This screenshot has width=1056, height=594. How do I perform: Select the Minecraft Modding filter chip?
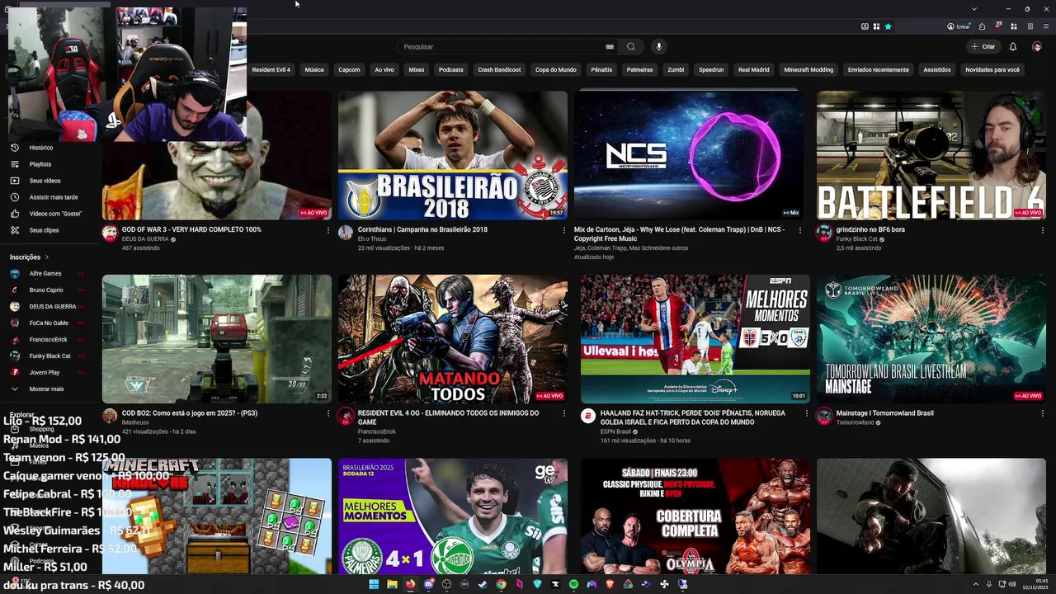[x=808, y=70]
